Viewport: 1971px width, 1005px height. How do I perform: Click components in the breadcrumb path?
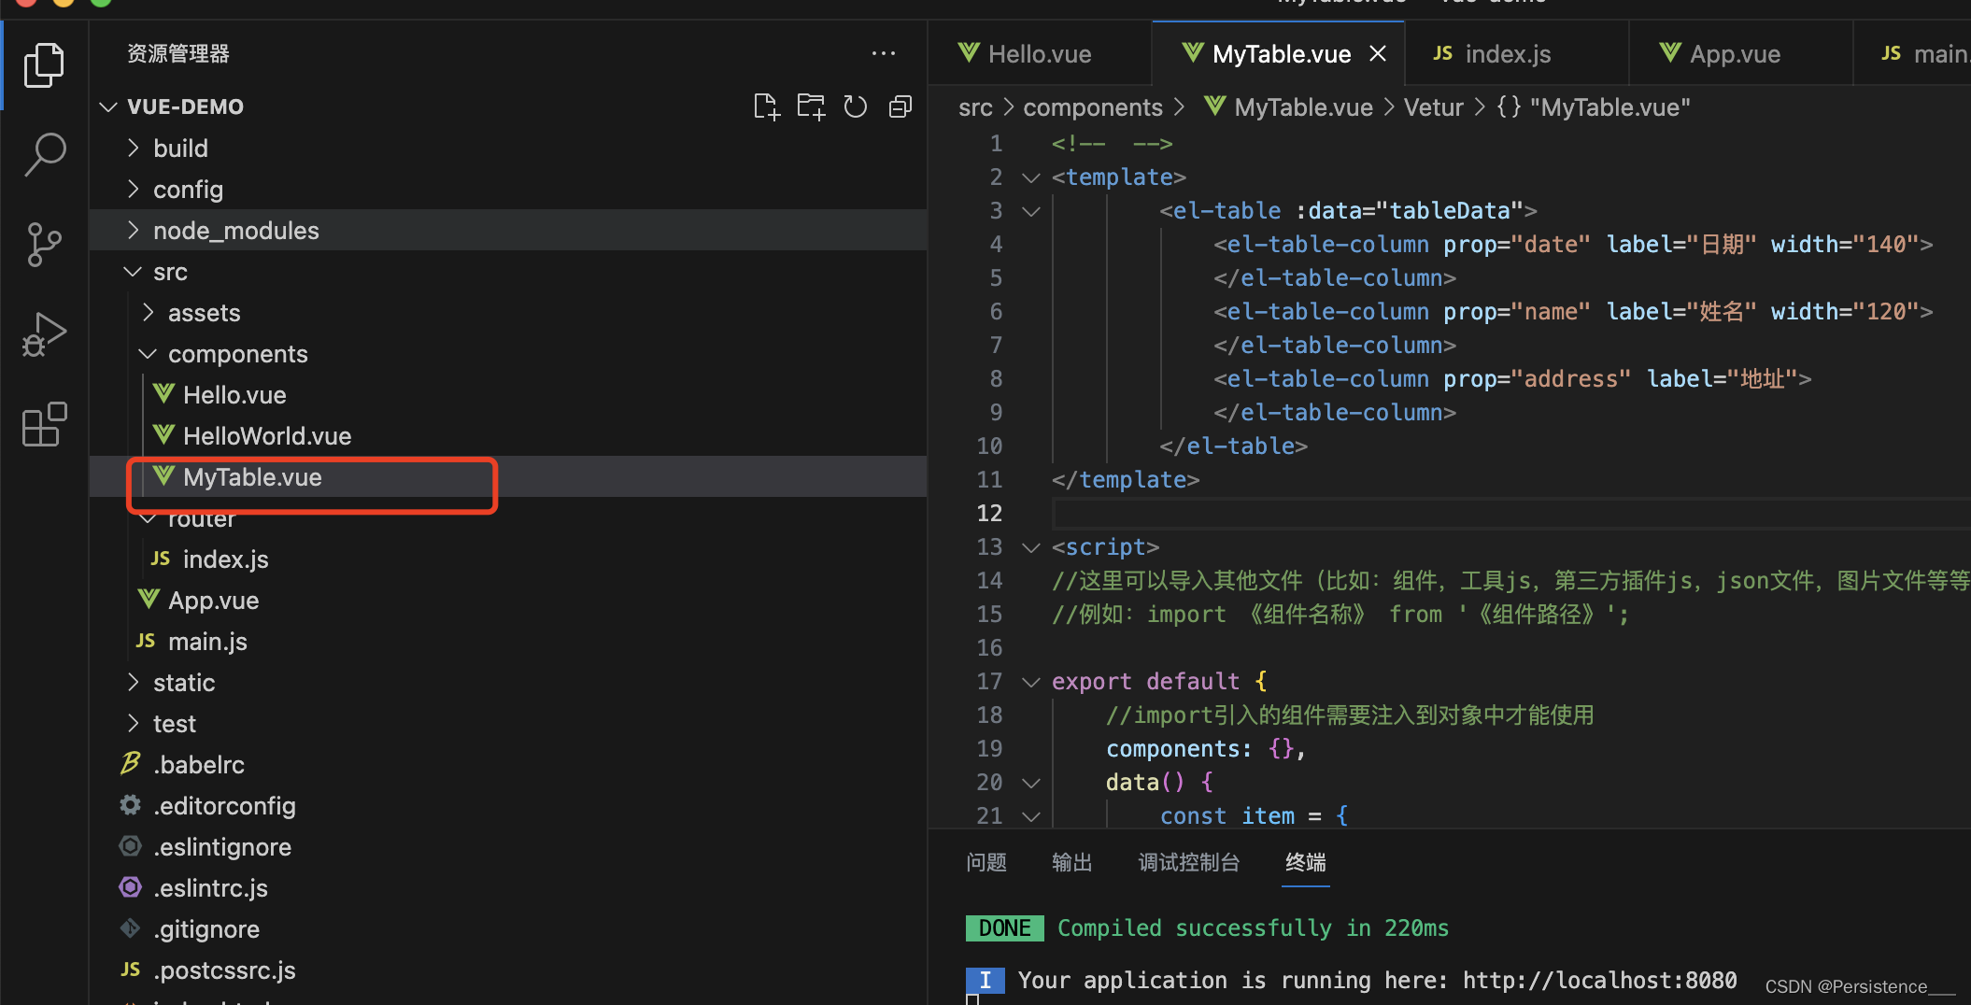tap(1093, 106)
